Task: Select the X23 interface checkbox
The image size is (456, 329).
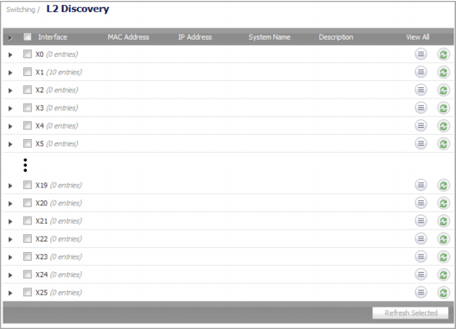Action: click(28, 256)
